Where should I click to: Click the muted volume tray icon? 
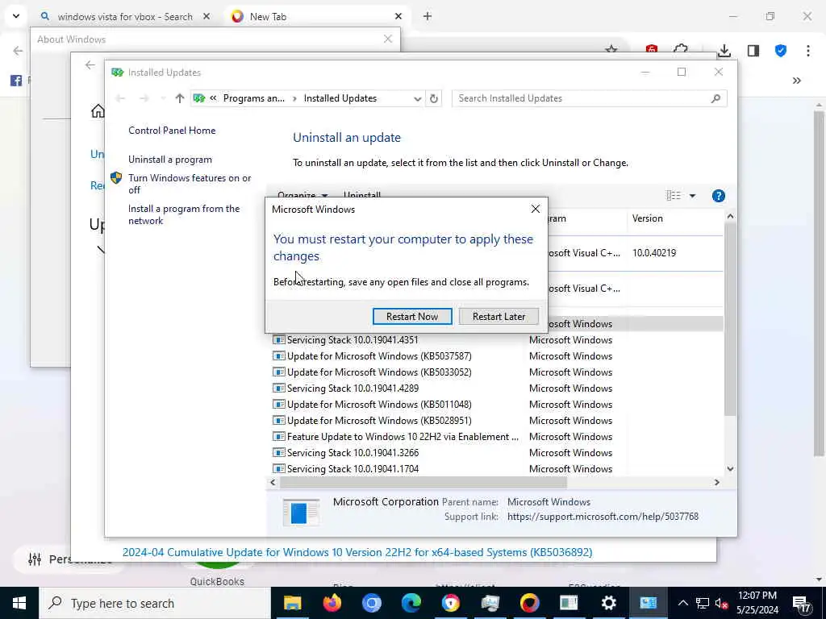coord(721,603)
